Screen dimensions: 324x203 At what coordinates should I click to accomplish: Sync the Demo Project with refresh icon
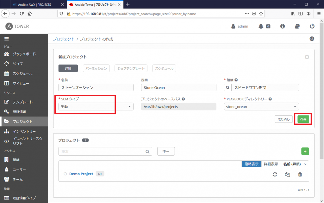pyautogui.click(x=275, y=174)
